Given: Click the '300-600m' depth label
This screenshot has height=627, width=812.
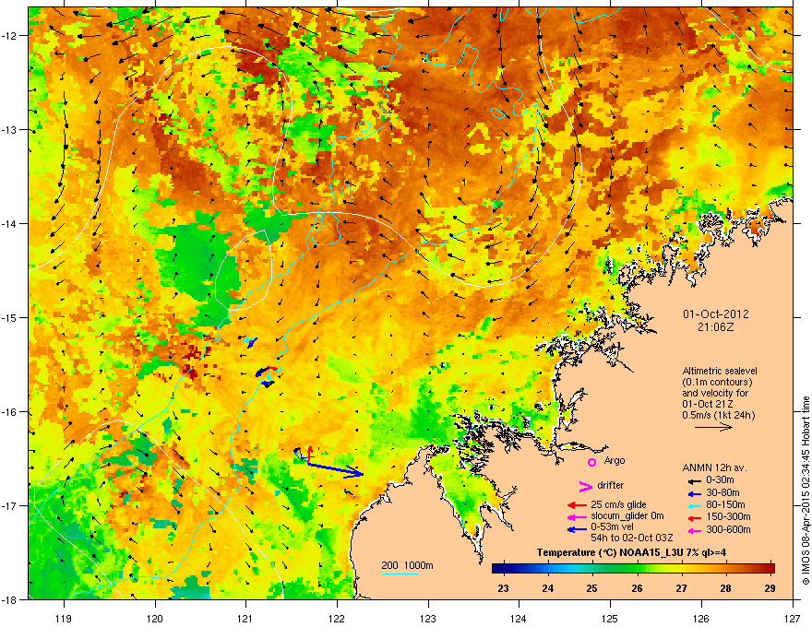Looking at the screenshot, I should [x=728, y=529].
